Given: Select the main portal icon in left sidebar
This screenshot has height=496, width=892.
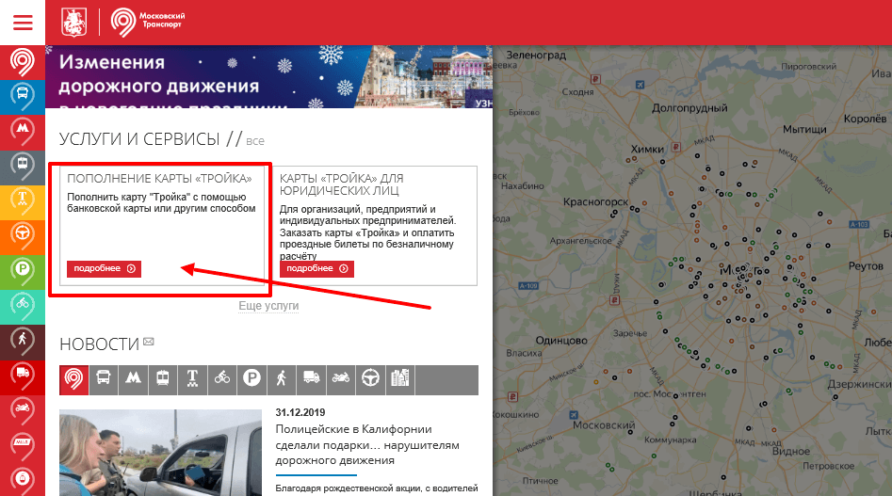Looking at the screenshot, I should (23, 62).
